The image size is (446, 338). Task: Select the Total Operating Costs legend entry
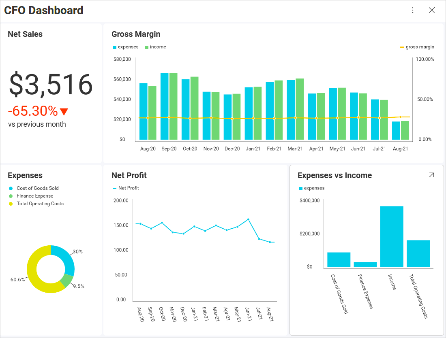pos(40,204)
